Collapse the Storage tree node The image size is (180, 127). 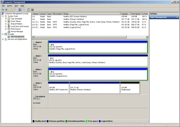[x=3, y=34]
